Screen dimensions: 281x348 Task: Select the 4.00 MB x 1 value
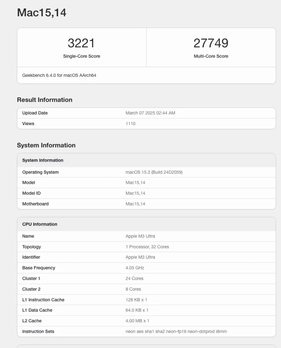coord(137,321)
